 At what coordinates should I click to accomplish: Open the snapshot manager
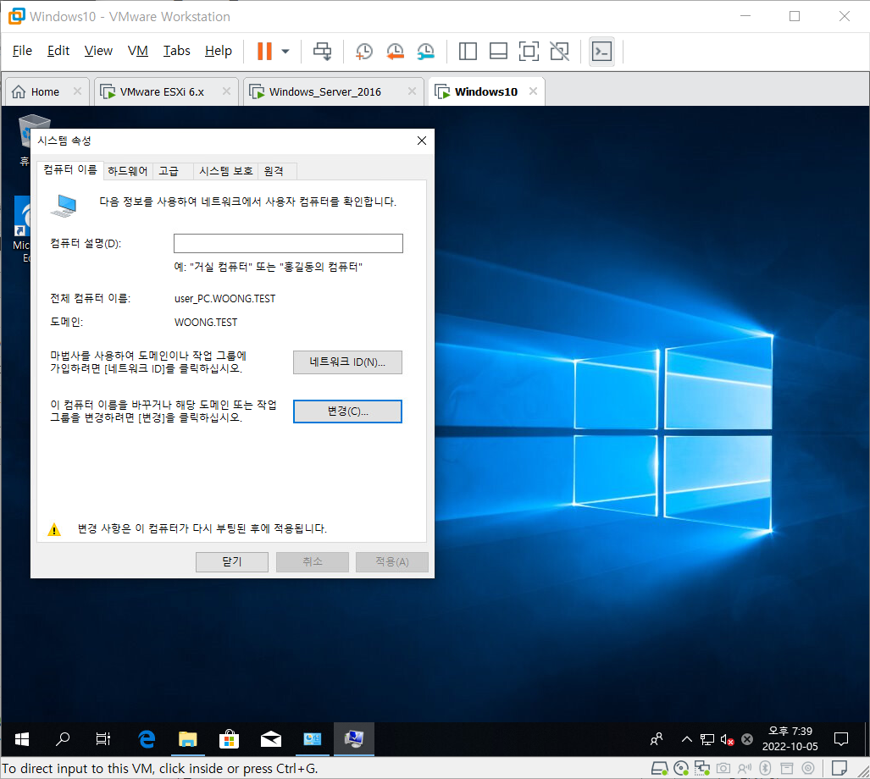[425, 51]
